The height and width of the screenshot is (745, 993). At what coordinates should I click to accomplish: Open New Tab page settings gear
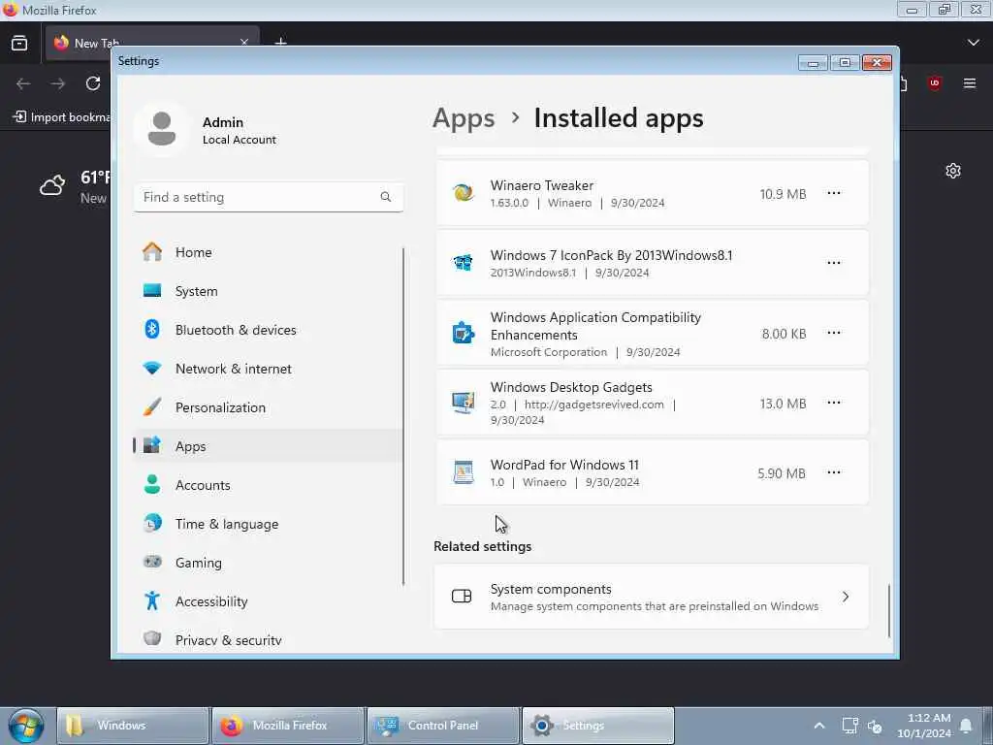[952, 171]
